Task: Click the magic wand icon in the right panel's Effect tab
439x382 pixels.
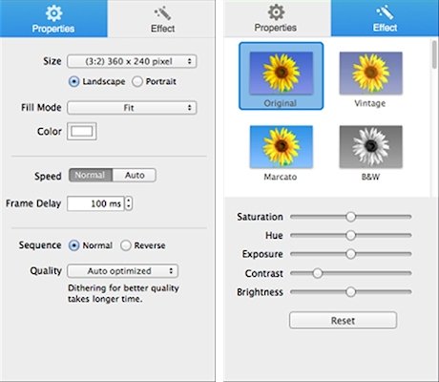Action: pyautogui.click(x=385, y=12)
